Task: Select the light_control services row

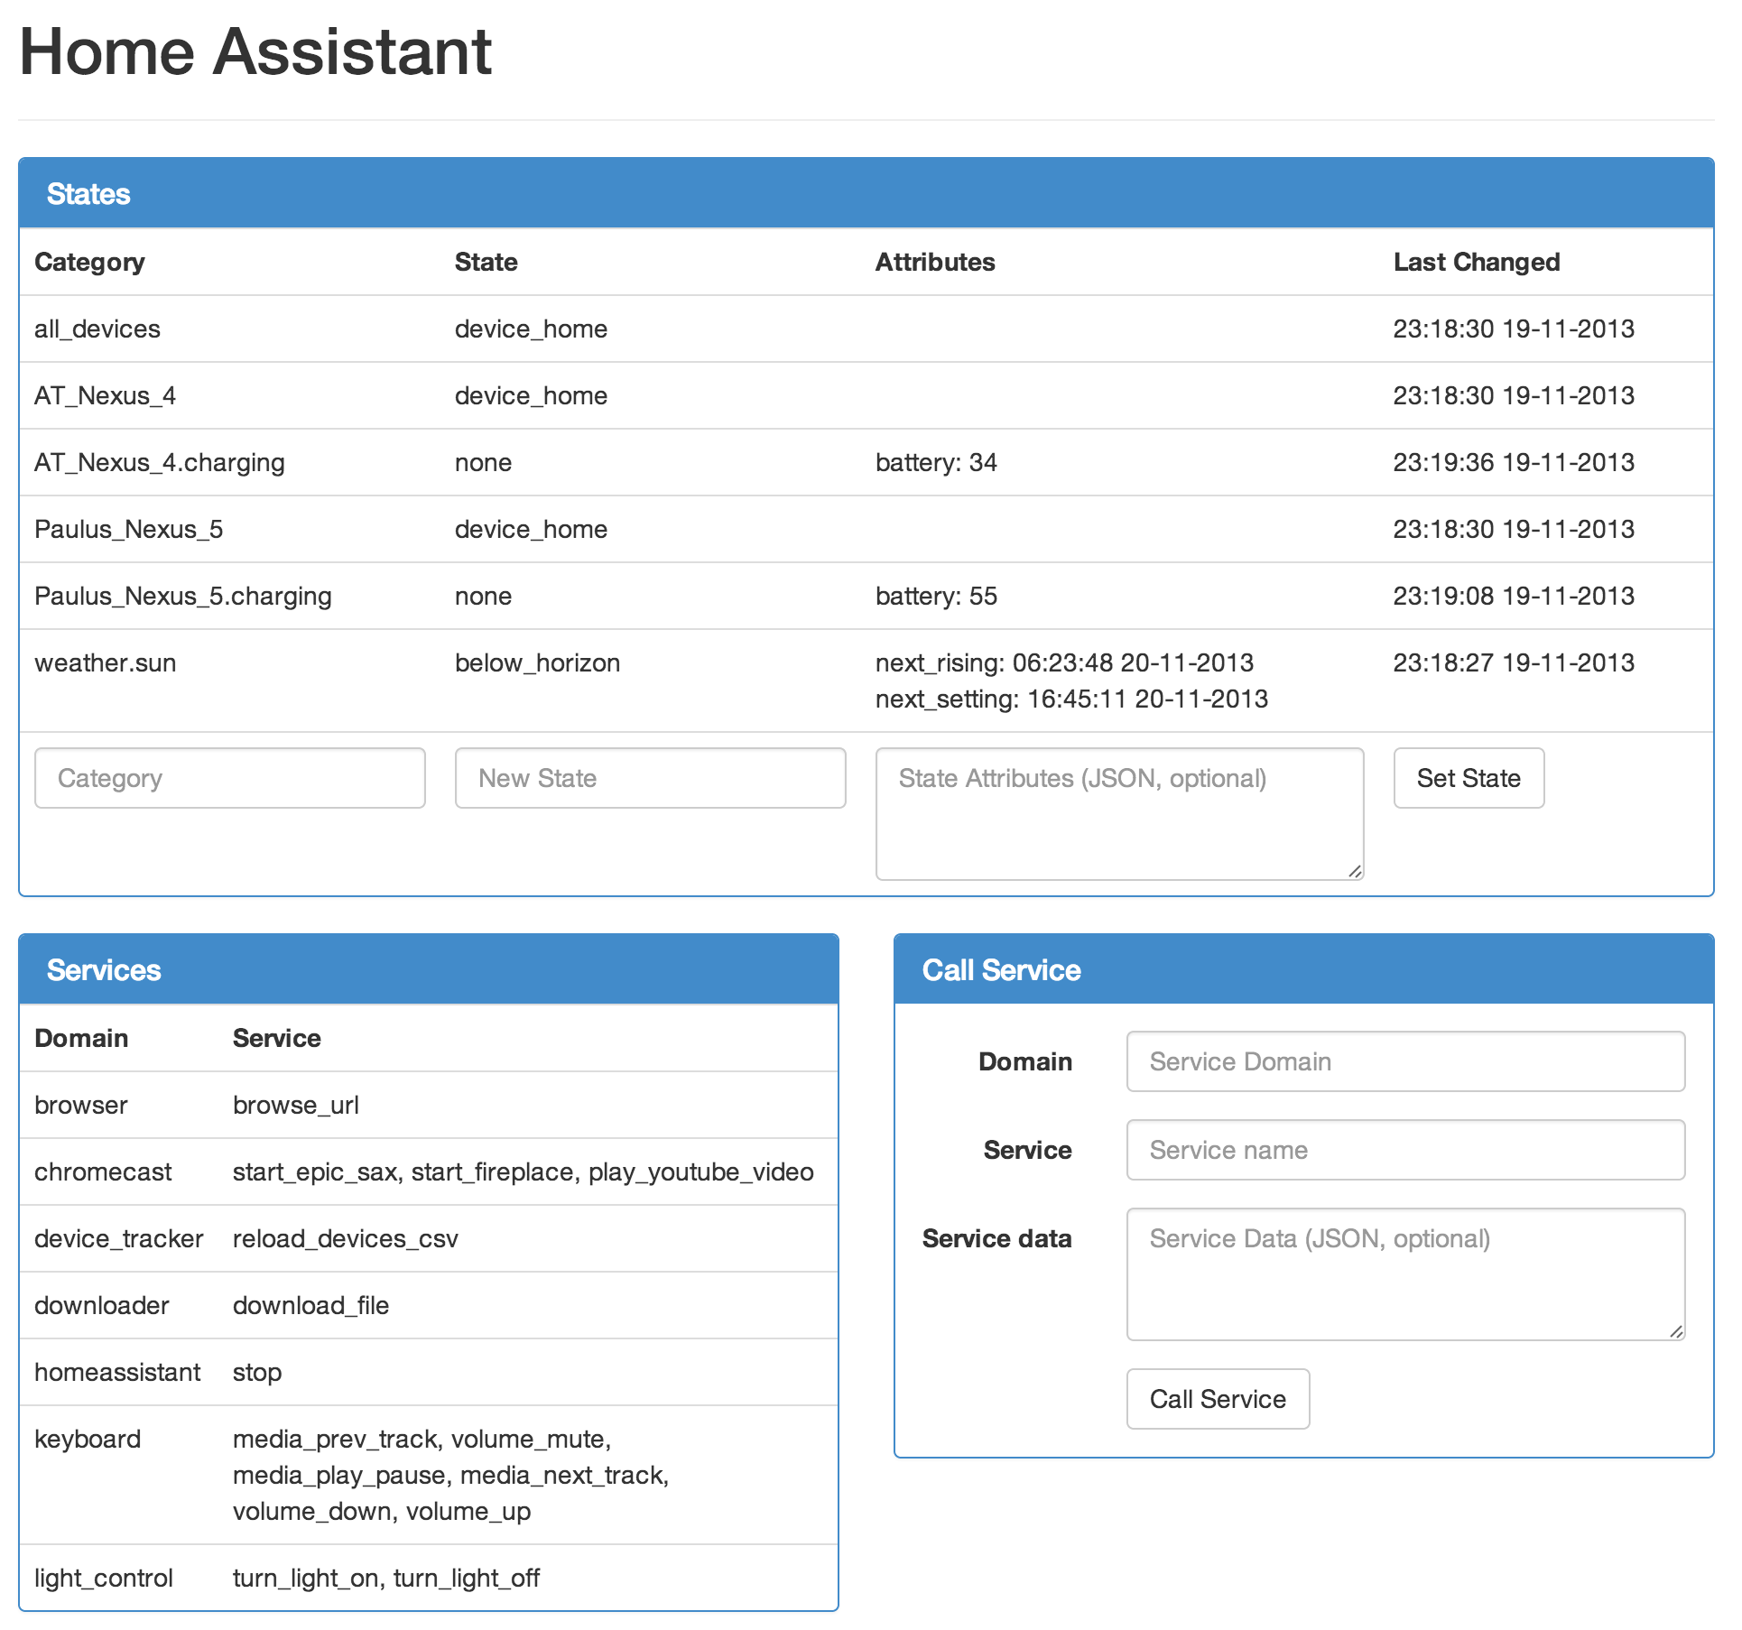Action: 104,1579
